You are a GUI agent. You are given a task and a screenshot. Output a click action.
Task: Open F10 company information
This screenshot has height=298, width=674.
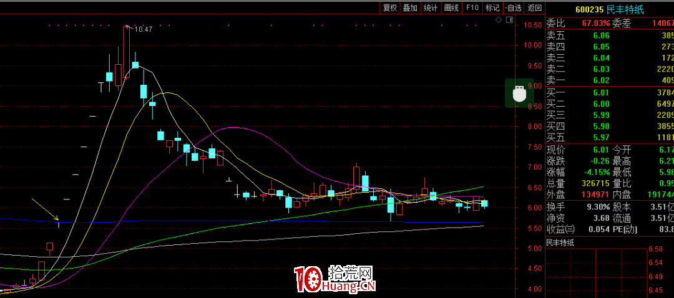tap(472, 7)
